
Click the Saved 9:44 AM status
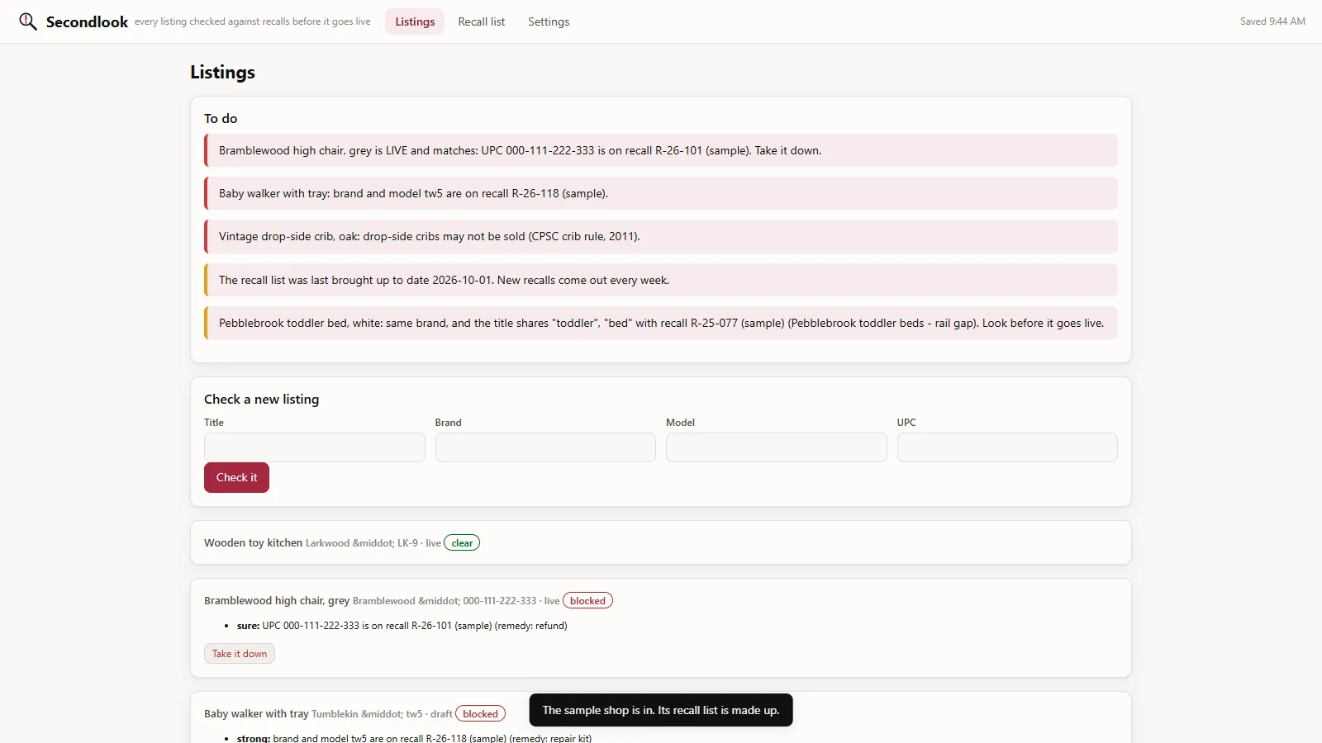tap(1272, 21)
